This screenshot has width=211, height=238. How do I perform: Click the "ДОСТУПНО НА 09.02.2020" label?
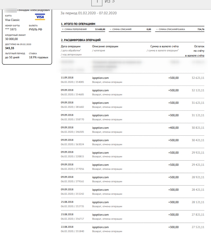coord(18,44)
